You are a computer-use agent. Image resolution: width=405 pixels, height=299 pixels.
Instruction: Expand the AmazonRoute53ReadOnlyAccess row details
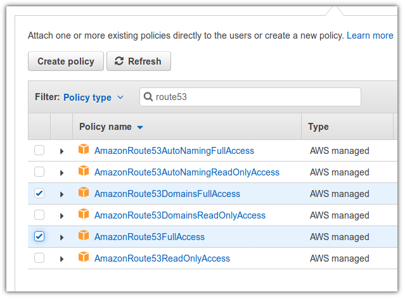61,258
